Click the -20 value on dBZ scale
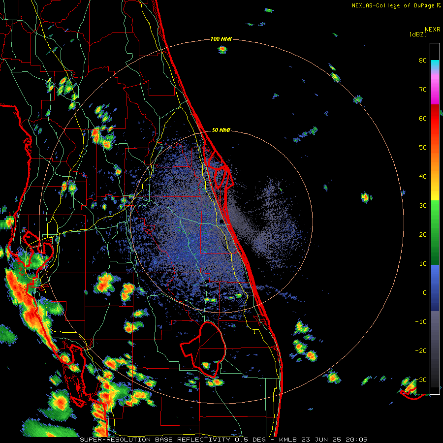The height and width of the screenshot is (443, 443). [x=421, y=351]
